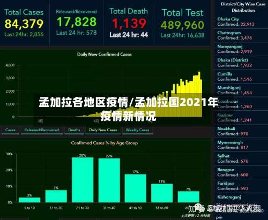This screenshot has width=268, height=220.
Task: Select the 'Last 24 hr: 44' deaths text
Action: pyautogui.click(x=129, y=35)
